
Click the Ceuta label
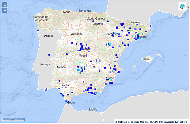click(x=71, y=103)
